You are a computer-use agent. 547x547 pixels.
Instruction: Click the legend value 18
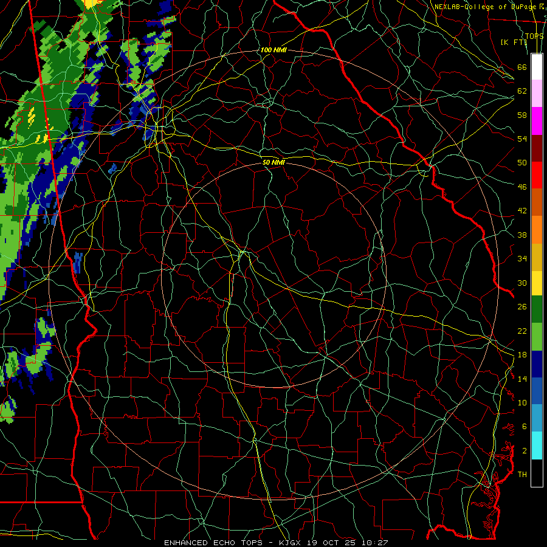click(522, 355)
